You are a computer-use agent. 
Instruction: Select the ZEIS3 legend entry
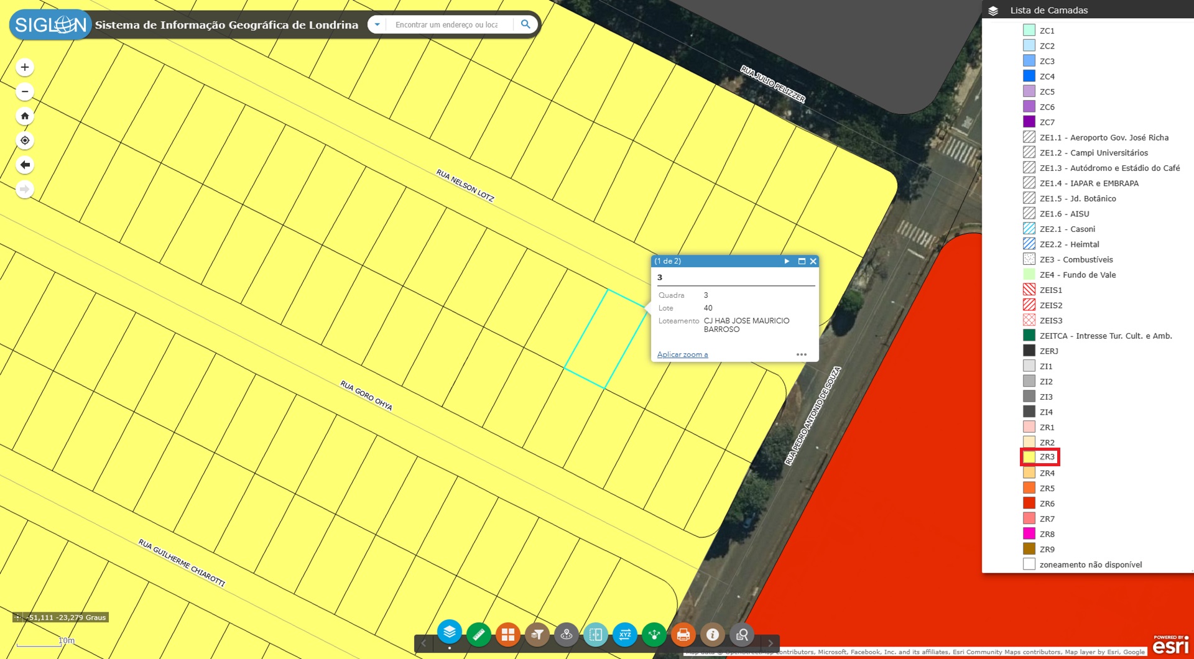click(1051, 320)
